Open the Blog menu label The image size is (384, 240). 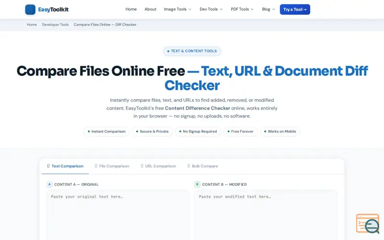coord(266,9)
